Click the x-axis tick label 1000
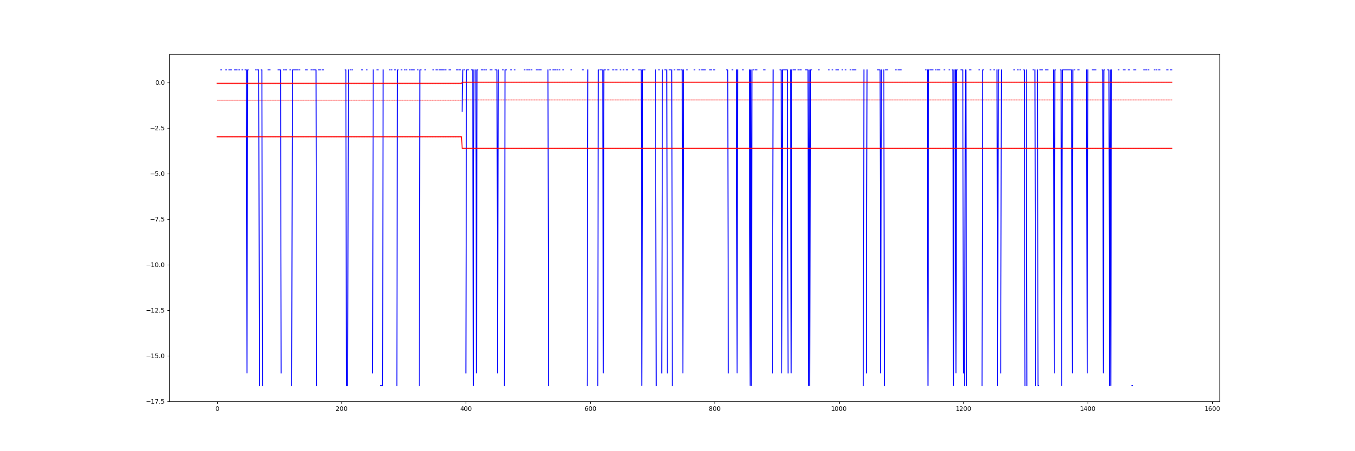Viewport: 1355px width, 451px height. point(839,409)
